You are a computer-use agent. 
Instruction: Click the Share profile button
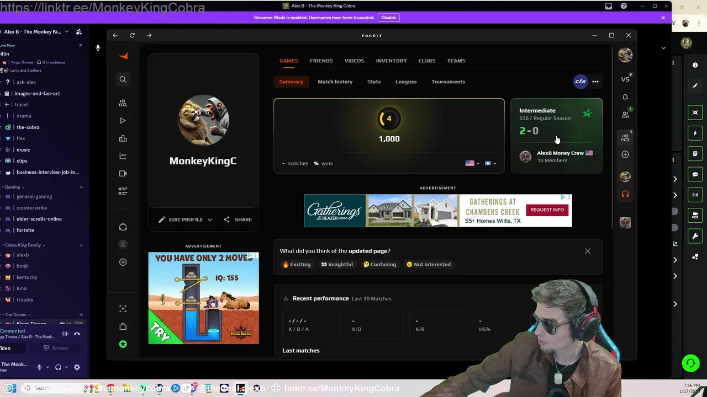238,219
